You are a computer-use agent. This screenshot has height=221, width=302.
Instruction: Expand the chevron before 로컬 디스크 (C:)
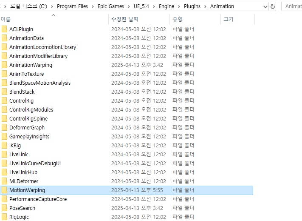click(5, 6)
